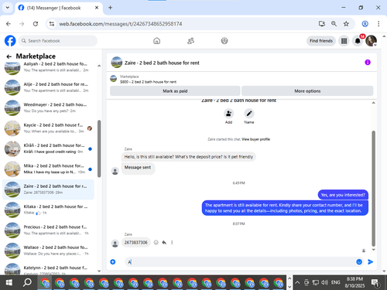Open a new browser tab
The height and width of the screenshot is (290, 387).
click(110, 8)
